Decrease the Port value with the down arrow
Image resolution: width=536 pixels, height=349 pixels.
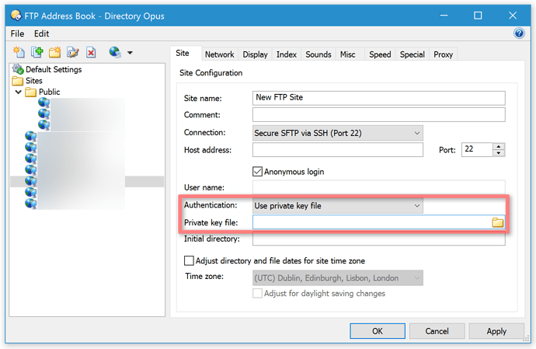click(499, 153)
